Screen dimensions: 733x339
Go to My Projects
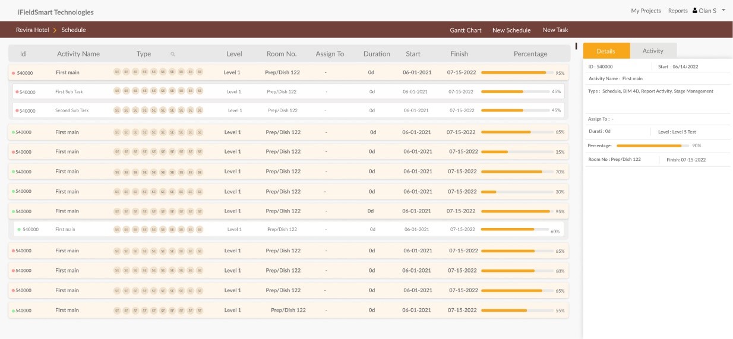point(646,11)
